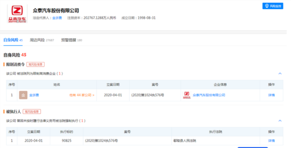Click the 高风险信息 tag beside 被执行人
The width and height of the screenshot is (291, 148).
(32, 112)
